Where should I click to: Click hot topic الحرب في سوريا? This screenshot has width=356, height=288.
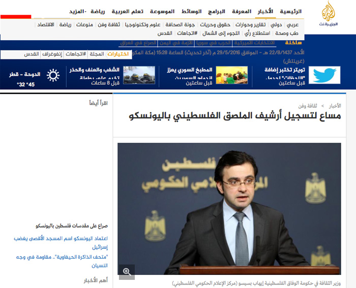coord(214,43)
